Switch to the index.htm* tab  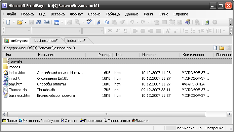point(76,41)
